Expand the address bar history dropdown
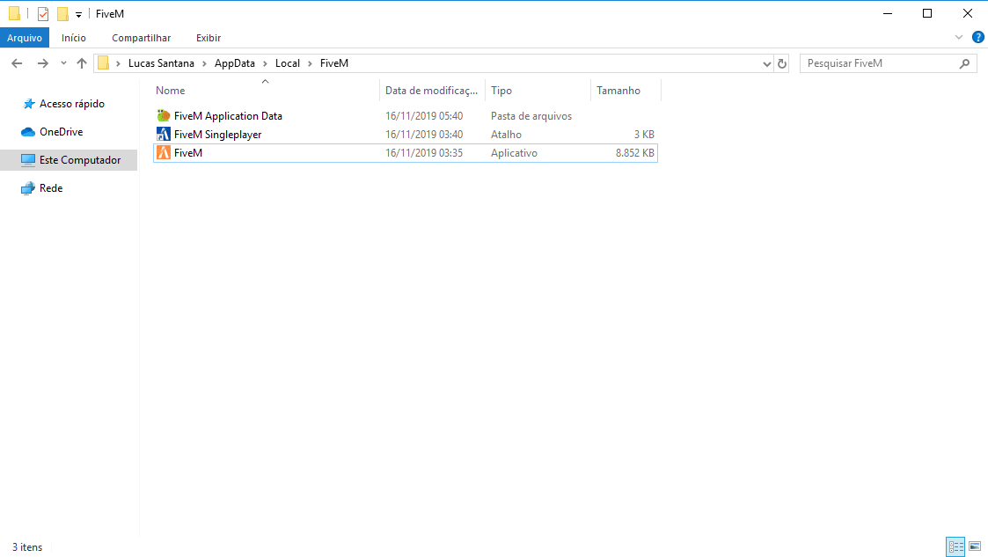The width and height of the screenshot is (988, 557). click(766, 63)
